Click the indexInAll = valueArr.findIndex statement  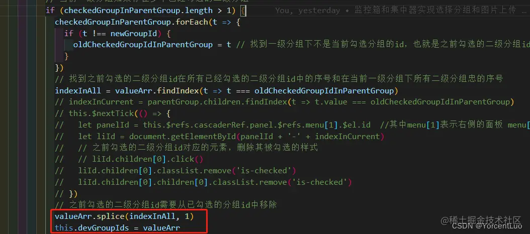226,91
